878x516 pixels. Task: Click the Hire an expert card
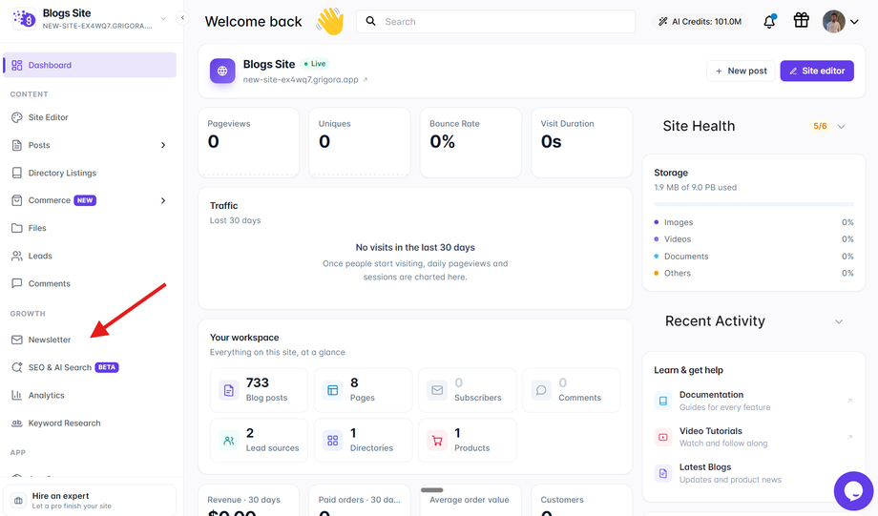tap(90, 501)
